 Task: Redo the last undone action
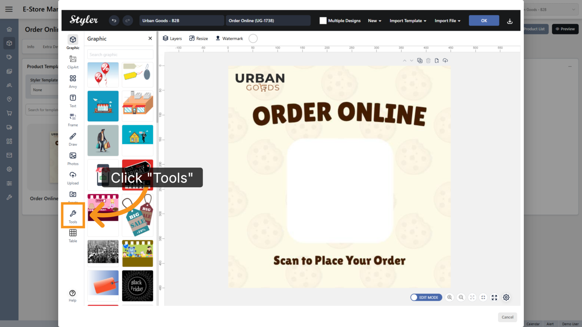[x=127, y=21]
